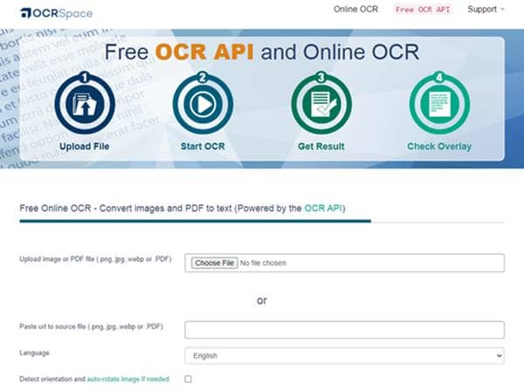Click the Get Result label text

321,147
